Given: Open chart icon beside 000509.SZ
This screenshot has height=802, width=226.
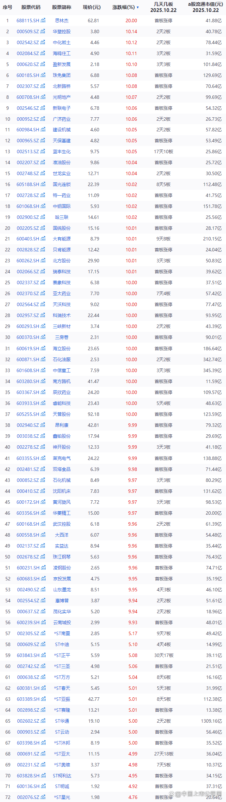Looking at the screenshot, I should point(43,31).
